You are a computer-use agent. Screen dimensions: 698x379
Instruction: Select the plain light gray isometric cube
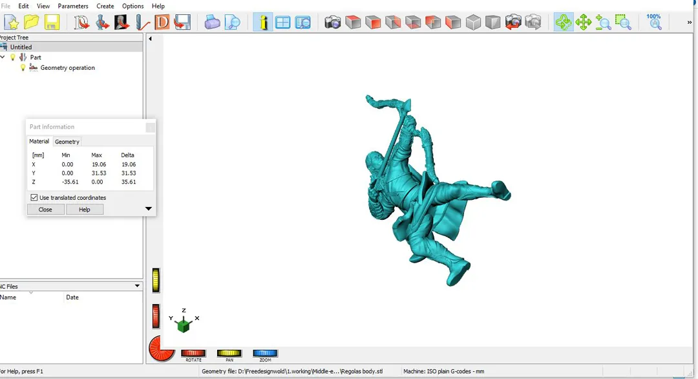[473, 22]
